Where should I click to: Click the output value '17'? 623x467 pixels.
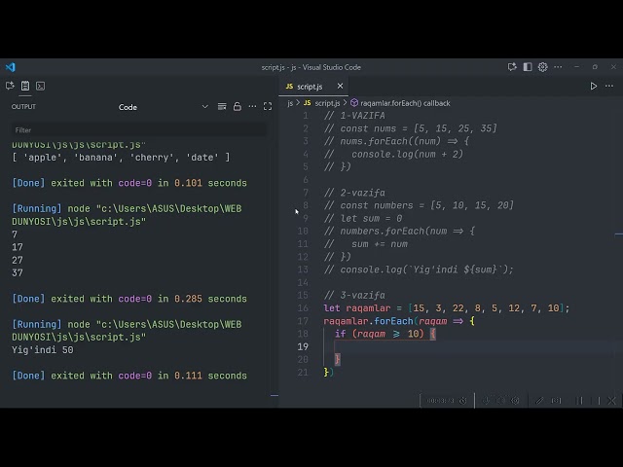pyautogui.click(x=18, y=247)
